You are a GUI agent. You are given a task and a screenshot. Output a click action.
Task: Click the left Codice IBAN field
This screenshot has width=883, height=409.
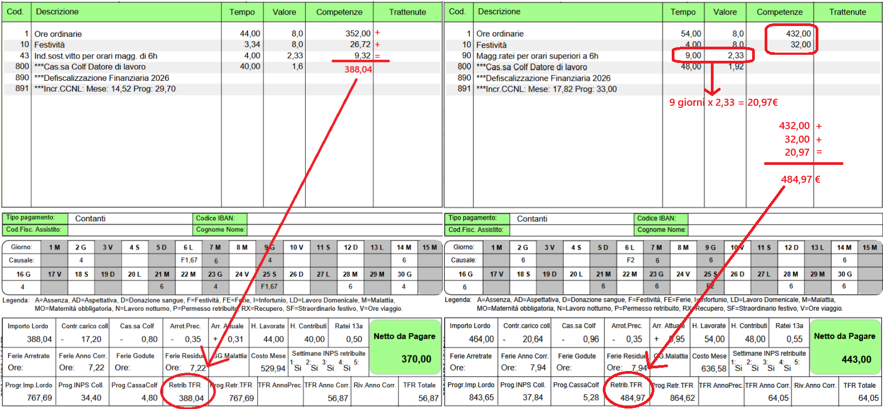(x=344, y=218)
